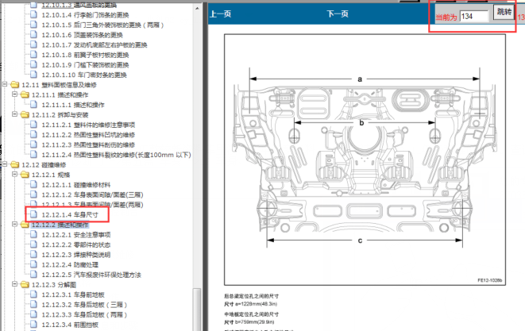The width and height of the screenshot is (525, 331).
Task: Click document icon of 12.10.1.5 后门三角外装饰板的更换
Action: [x=33, y=25]
